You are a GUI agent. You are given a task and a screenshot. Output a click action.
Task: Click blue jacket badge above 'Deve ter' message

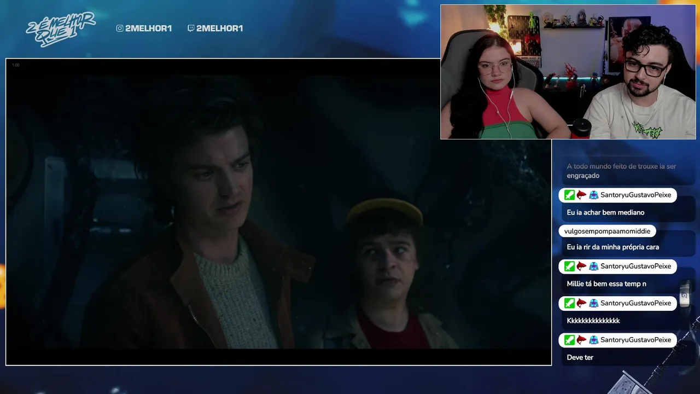click(x=593, y=340)
